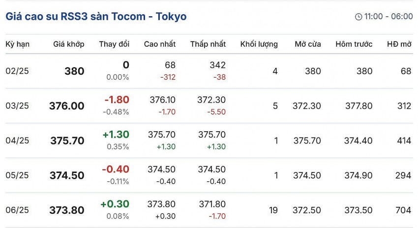Image resolution: width=418 pixels, height=228 pixels.
Task: Select the 02/25 contract term row label
Action: click(17, 71)
